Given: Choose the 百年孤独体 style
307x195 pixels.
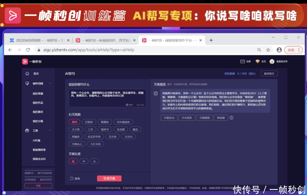Looking at the screenshot, I should click(123, 122).
